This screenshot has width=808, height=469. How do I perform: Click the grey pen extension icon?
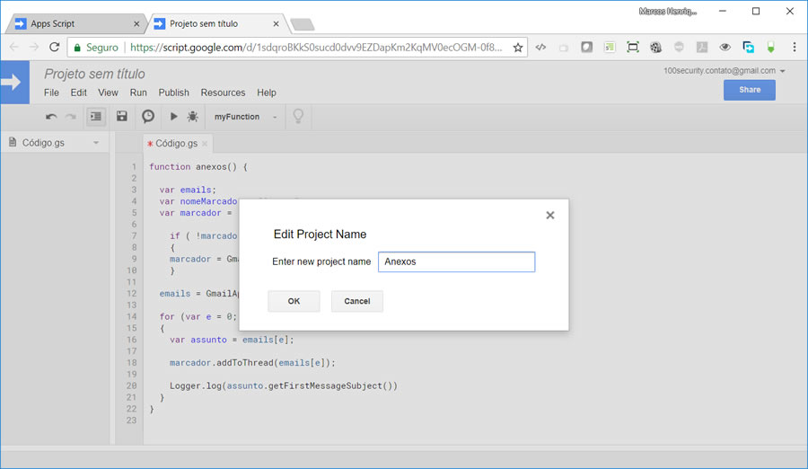[702, 48]
